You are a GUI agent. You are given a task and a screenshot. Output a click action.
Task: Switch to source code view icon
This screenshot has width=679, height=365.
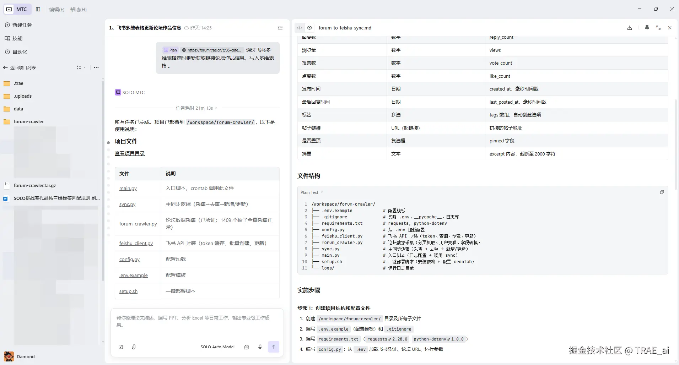(x=300, y=28)
